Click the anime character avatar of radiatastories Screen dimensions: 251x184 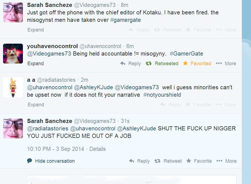pos(13,87)
